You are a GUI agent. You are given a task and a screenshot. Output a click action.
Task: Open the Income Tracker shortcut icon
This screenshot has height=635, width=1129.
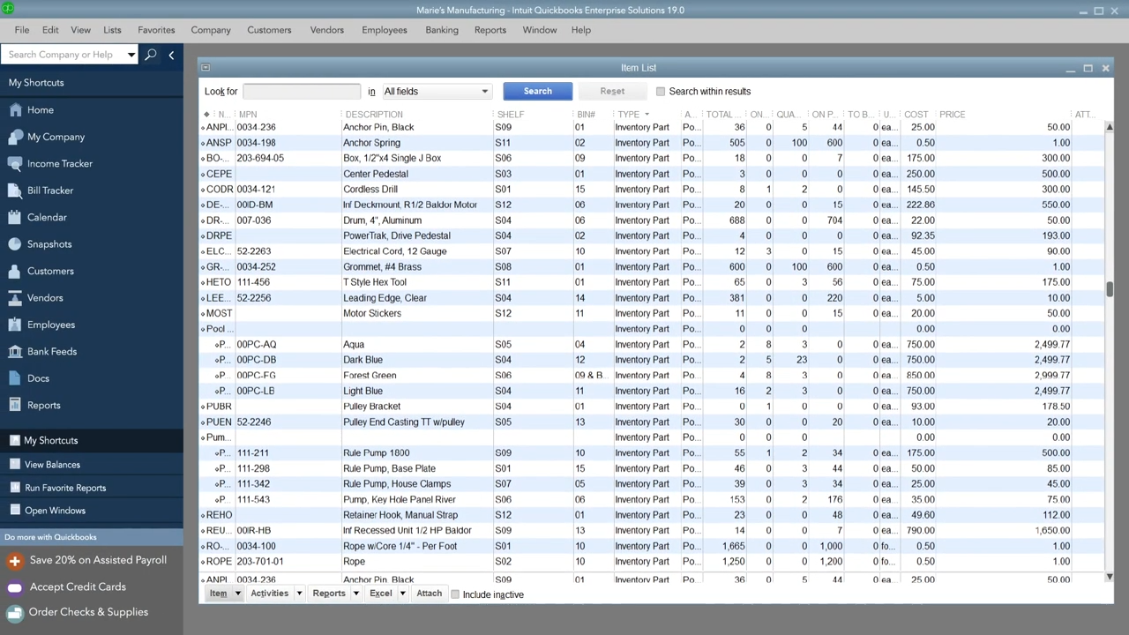pos(14,164)
